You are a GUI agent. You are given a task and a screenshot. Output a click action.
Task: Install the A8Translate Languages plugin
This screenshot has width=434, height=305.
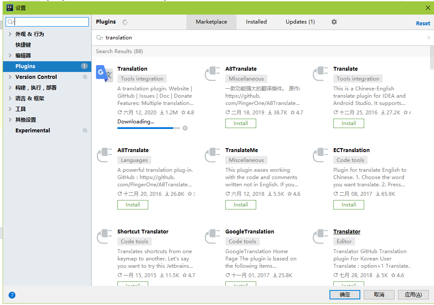tap(132, 204)
